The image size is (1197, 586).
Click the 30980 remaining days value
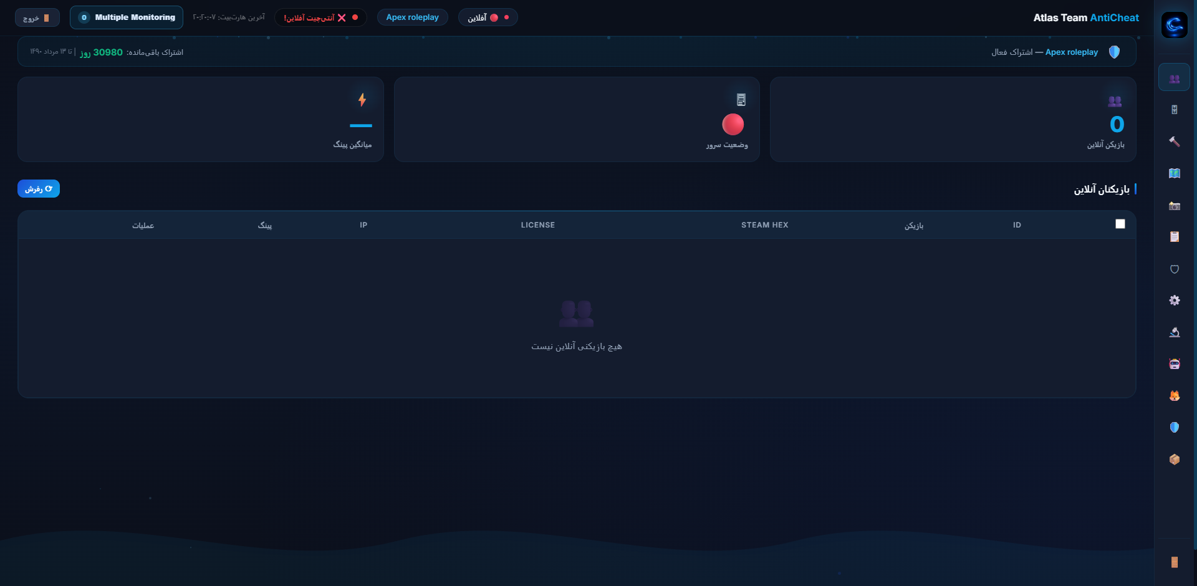(x=108, y=52)
